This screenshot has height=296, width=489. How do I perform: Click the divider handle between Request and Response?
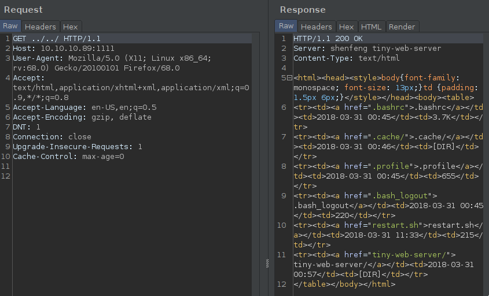pos(267,263)
